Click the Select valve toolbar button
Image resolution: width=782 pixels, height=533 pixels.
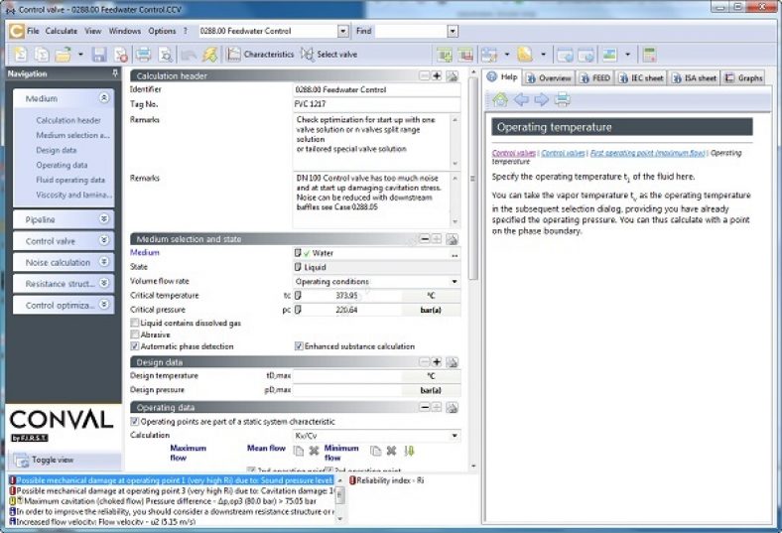[329, 55]
